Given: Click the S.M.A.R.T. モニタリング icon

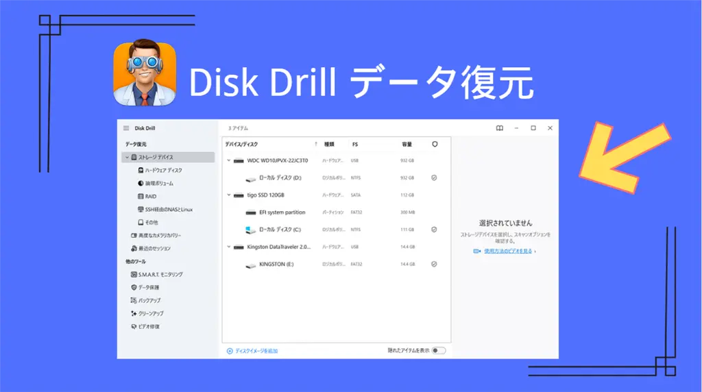Looking at the screenshot, I should coord(134,274).
